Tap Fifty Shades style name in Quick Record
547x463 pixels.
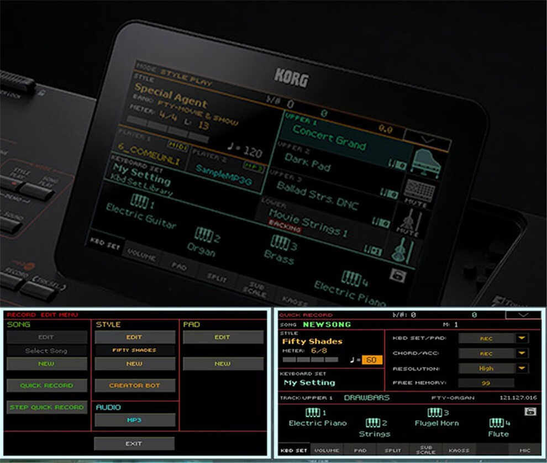coord(312,341)
